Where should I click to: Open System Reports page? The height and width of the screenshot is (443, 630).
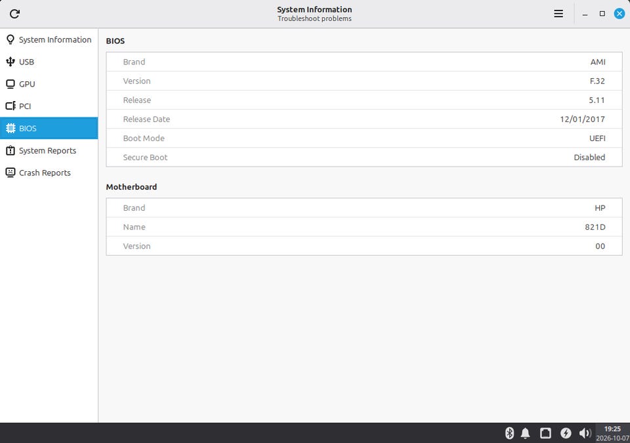pos(49,150)
